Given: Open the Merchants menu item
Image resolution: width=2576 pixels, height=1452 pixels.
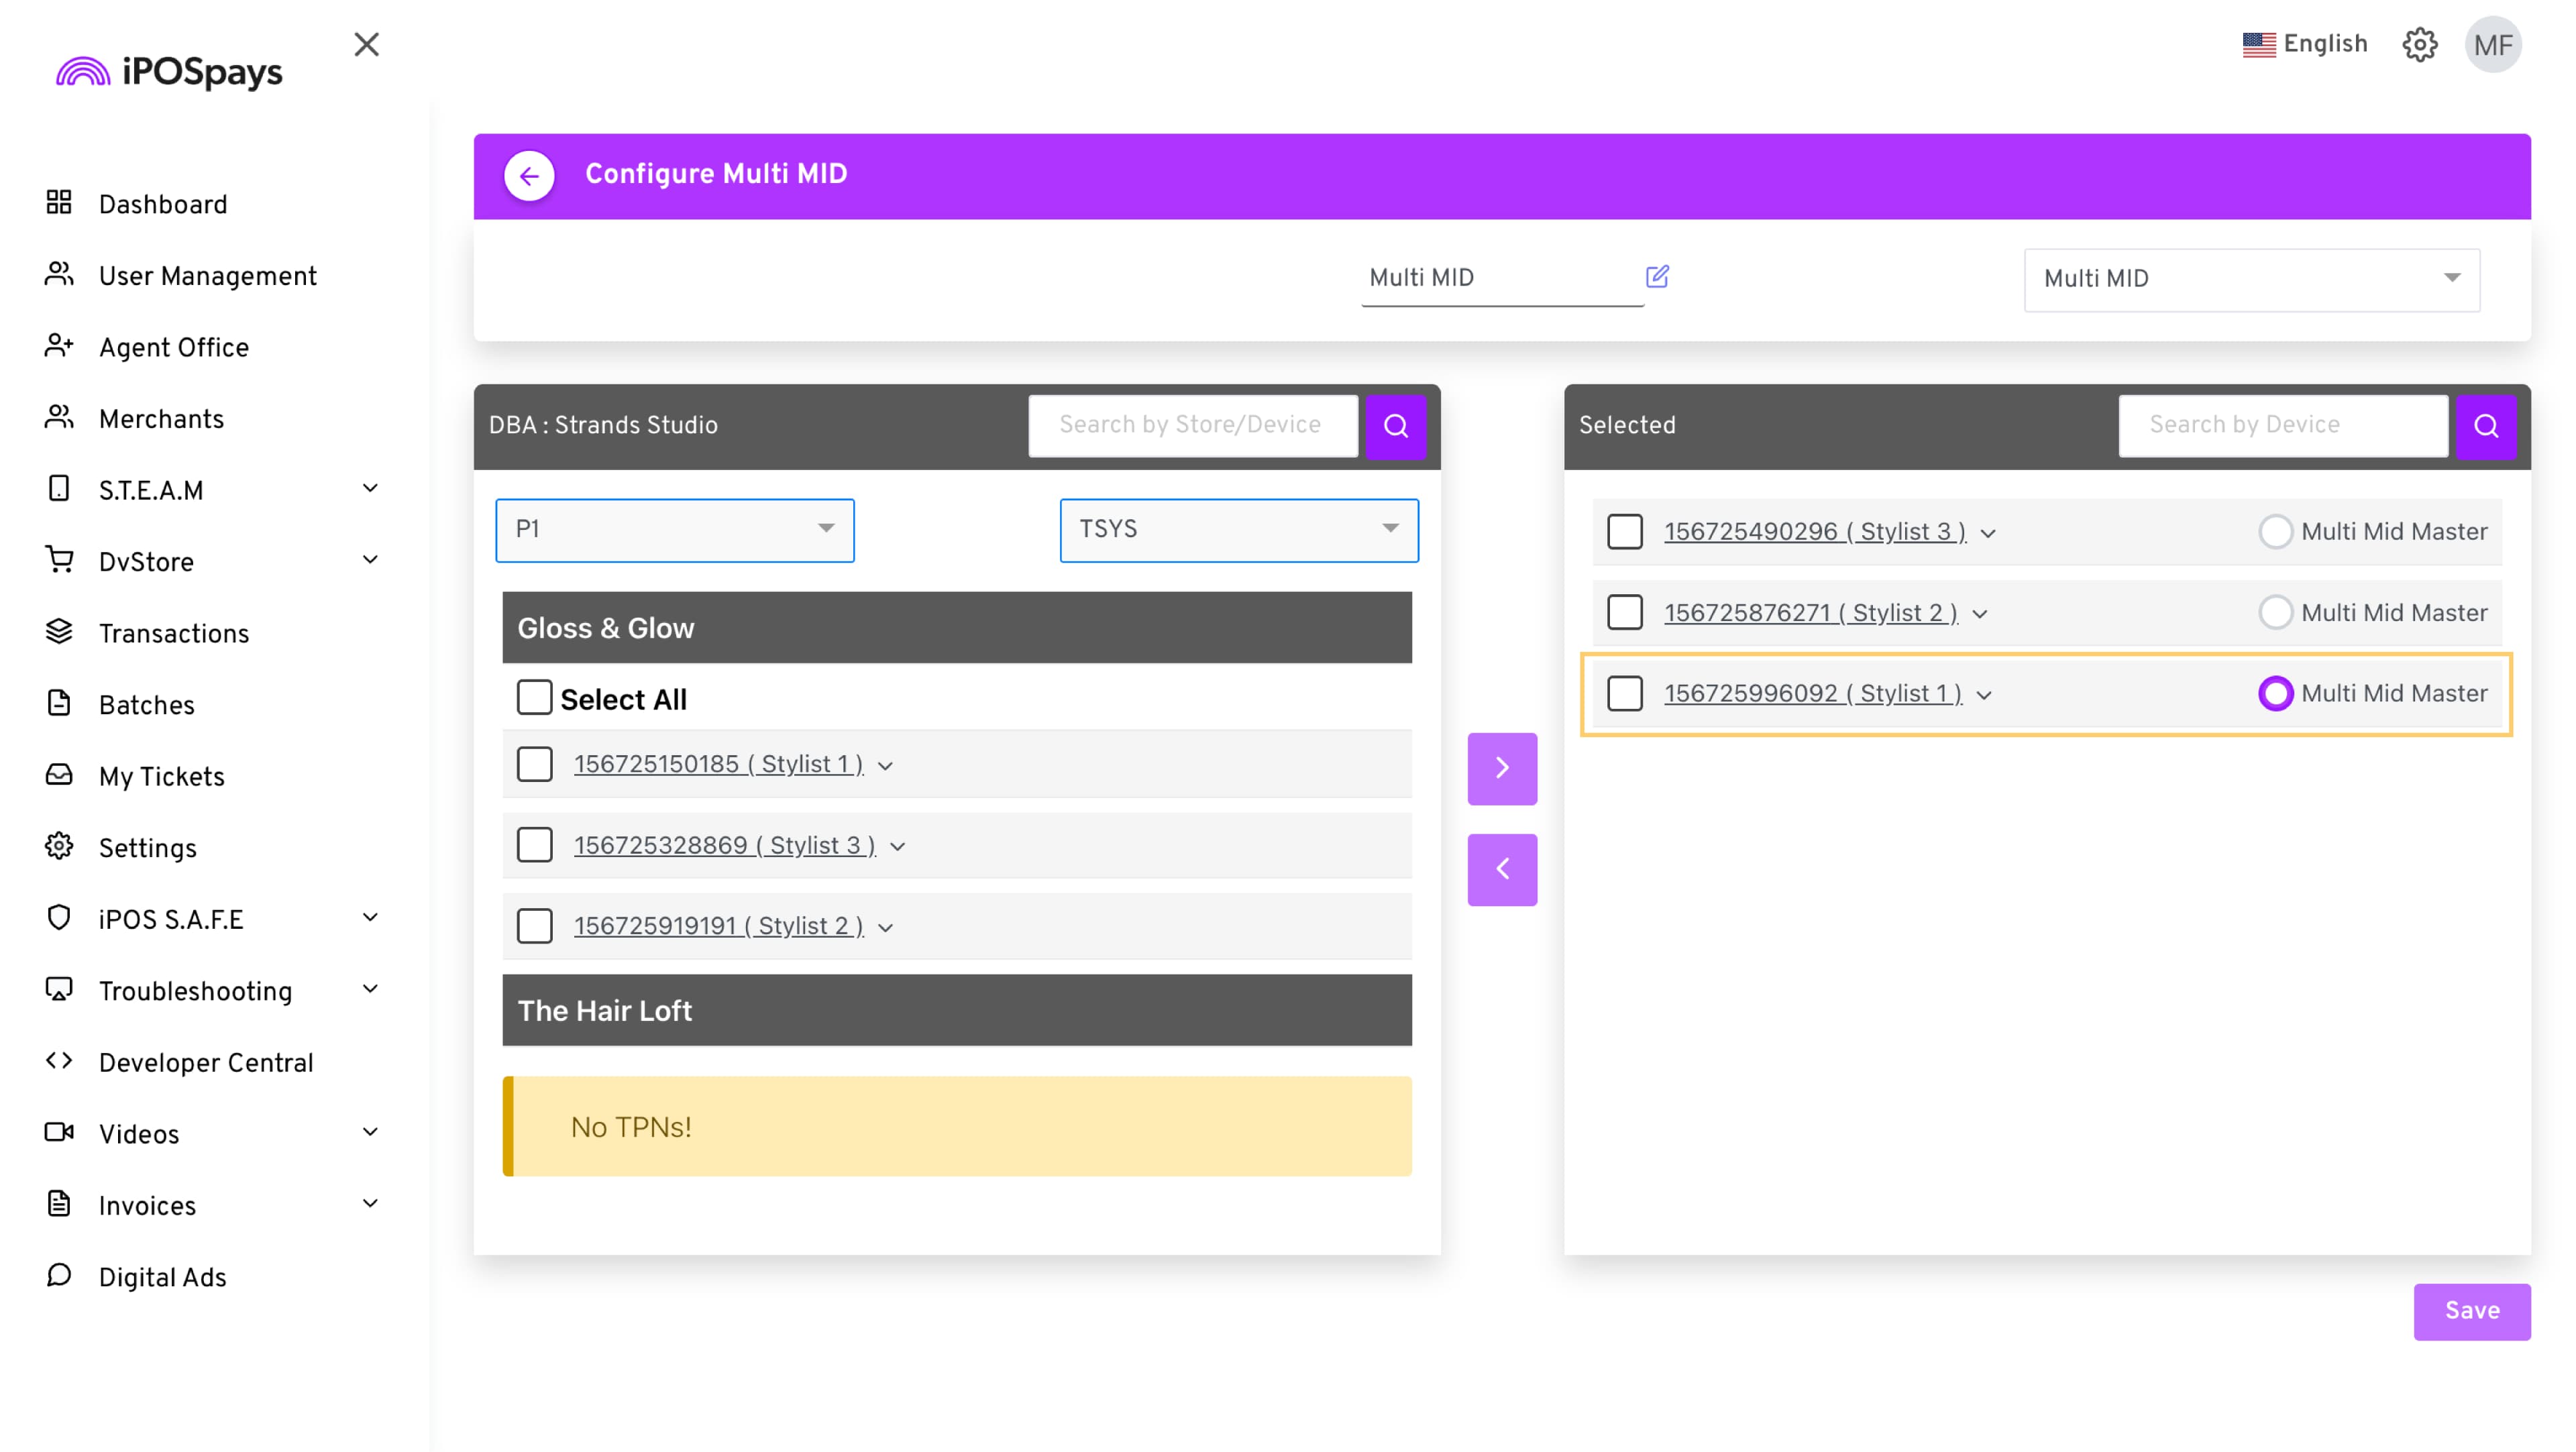Looking at the screenshot, I should pos(161,419).
